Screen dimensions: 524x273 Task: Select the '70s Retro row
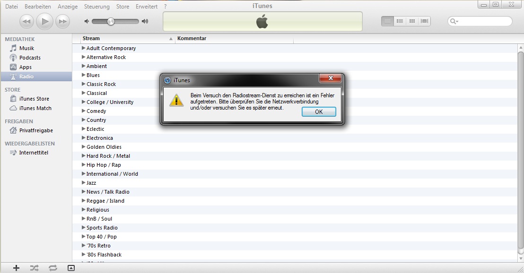tap(295, 246)
